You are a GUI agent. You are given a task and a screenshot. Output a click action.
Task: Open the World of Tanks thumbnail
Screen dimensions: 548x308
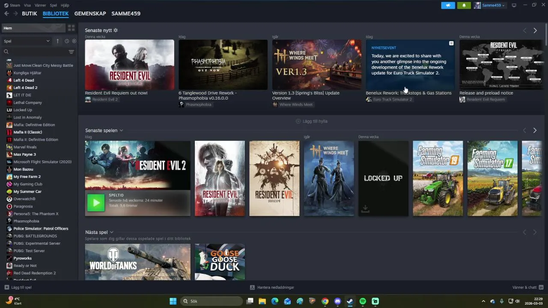[137, 262]
